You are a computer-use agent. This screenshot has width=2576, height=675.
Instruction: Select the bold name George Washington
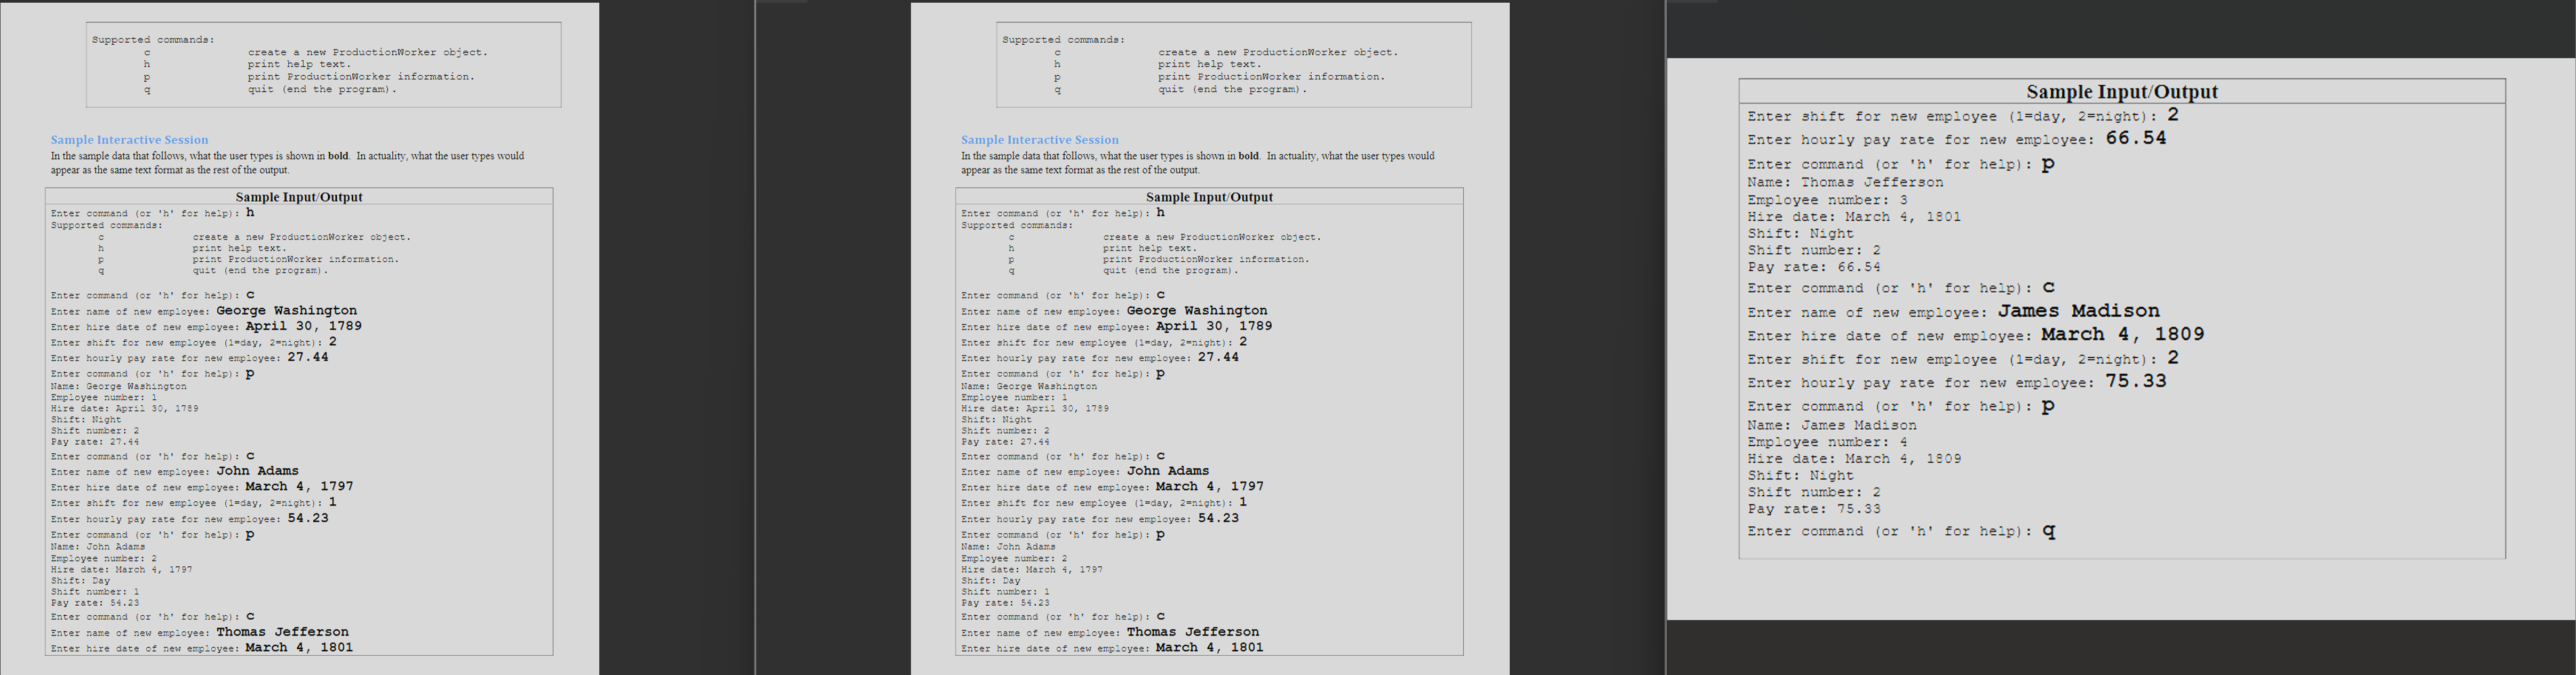point(286,310)
